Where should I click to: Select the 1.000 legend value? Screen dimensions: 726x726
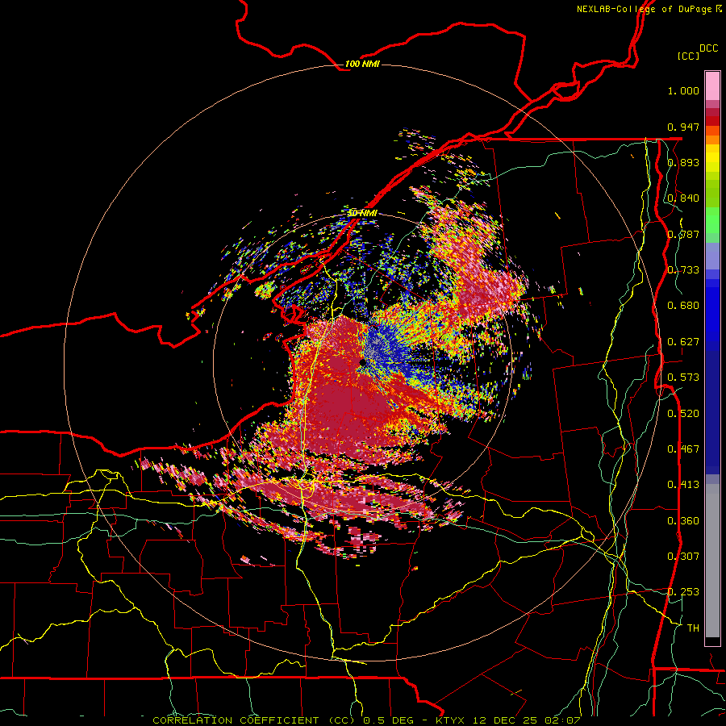pos(683,90)
